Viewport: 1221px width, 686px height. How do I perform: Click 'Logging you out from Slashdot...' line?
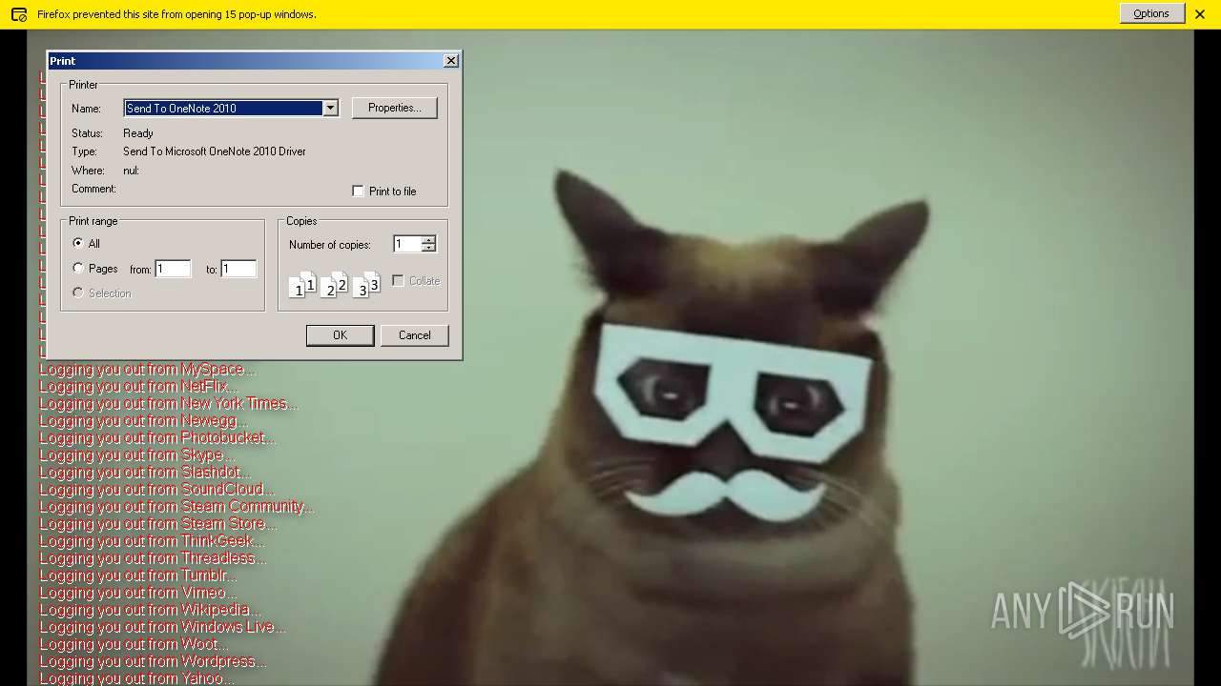145,473
